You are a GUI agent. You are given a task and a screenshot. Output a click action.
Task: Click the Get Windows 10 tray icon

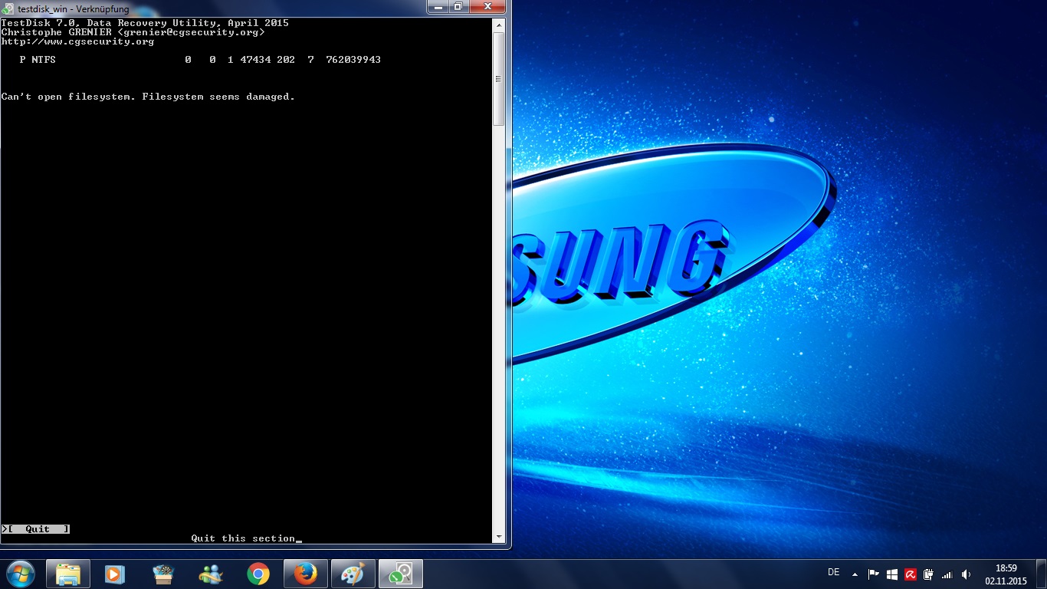pos(892,574)
